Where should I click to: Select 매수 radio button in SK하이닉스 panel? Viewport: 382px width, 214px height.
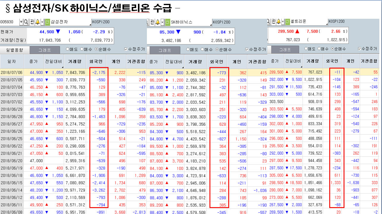click(x=203, y=49)
